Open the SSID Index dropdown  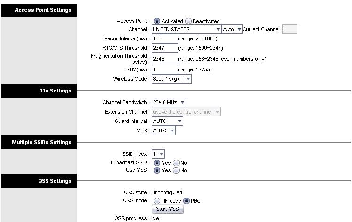(158, 154)
